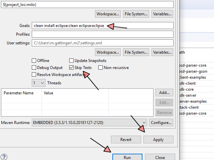Select server-examples in the background list
This screenshot has width=214, height=160.
pos(197,101)
